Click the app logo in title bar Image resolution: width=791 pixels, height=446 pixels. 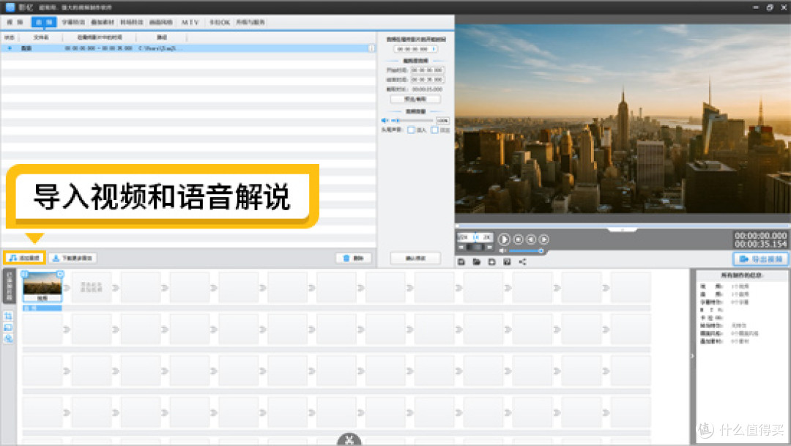point(10,7)
